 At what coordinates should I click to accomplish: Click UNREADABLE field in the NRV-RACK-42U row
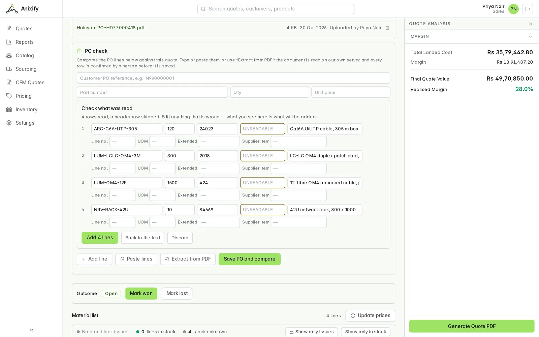pyautogui.click(x=262, y=210)
